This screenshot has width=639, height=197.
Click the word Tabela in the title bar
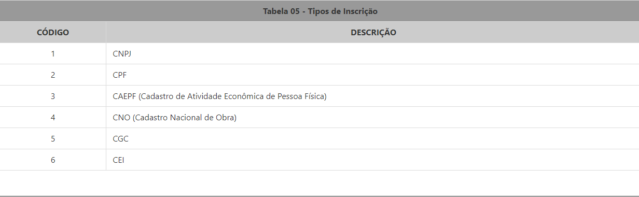point(275,11)
